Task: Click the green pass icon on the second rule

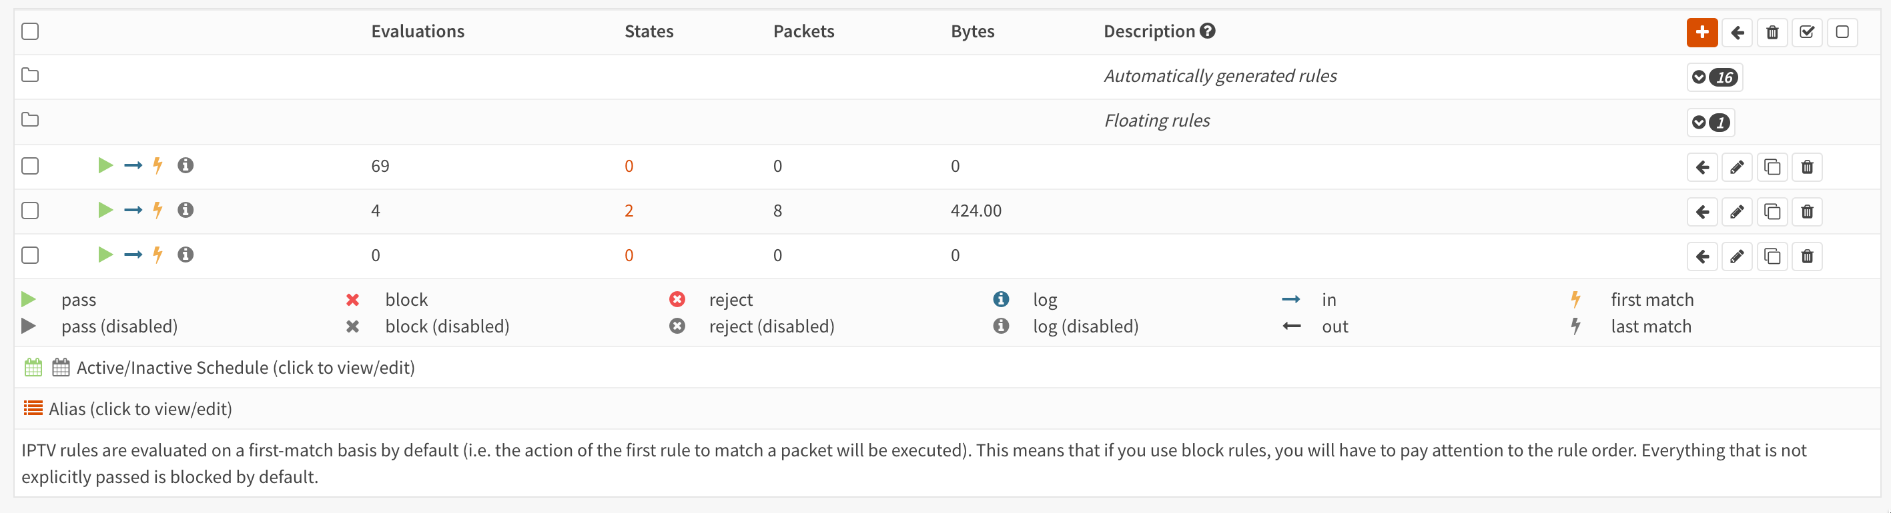Action: pos(105,211)
